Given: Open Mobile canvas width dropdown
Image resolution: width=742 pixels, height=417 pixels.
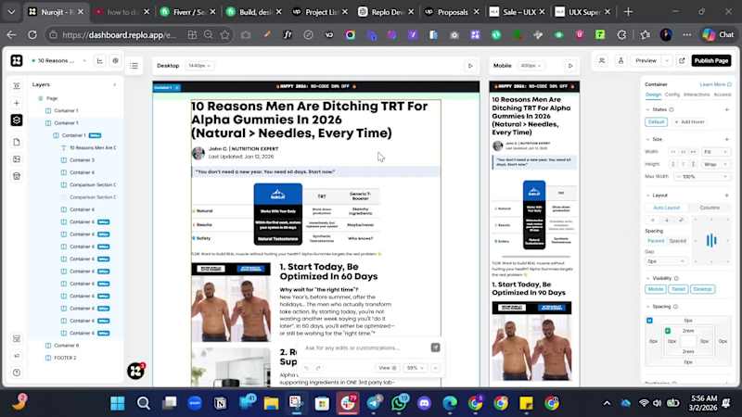Looking at the screenshot, I should click(531, 66).
